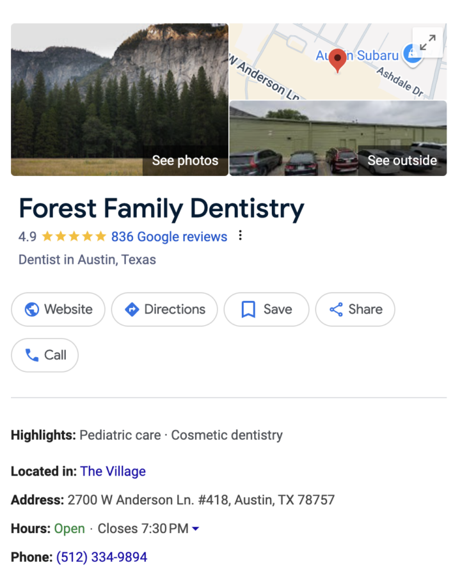Click the bookmark Save icon
Image resolution: width=453 pixels, height=576 pixels.
coord(248,310)
